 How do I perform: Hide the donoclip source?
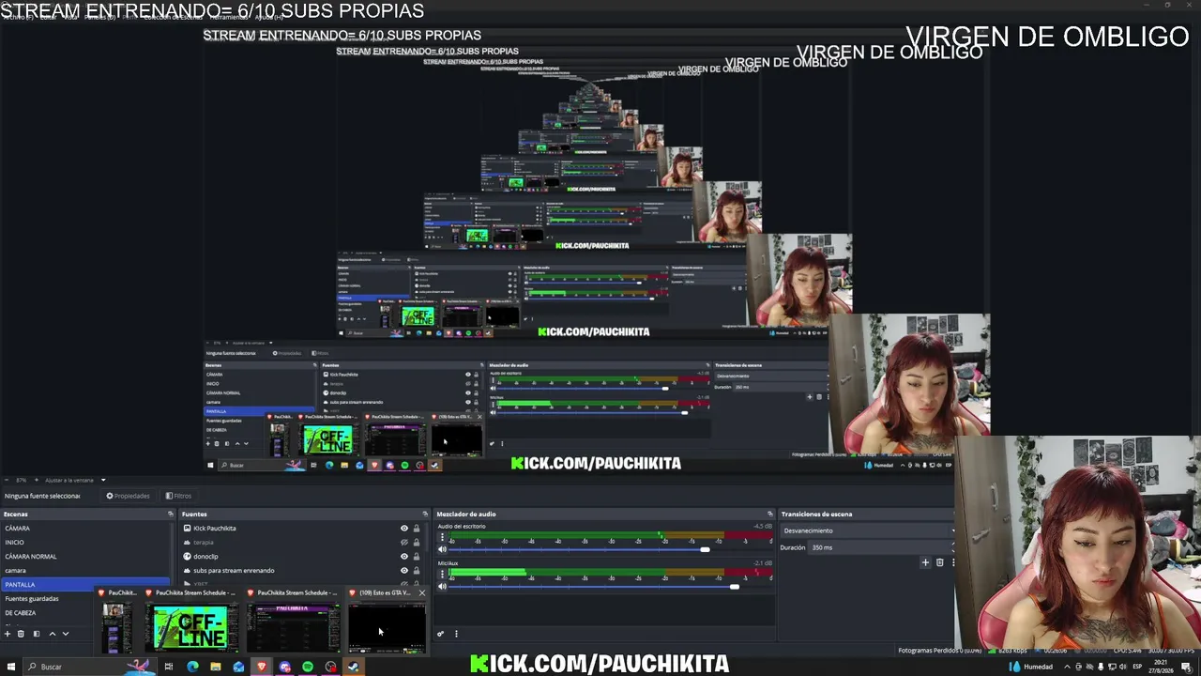point(404,556)
